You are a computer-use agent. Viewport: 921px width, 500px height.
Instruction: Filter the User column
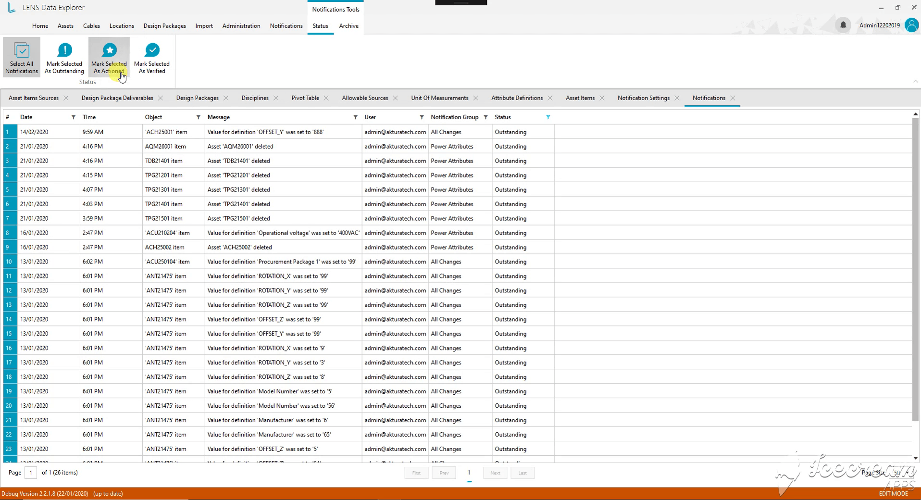pyautogui.click(x=422, y=117)
